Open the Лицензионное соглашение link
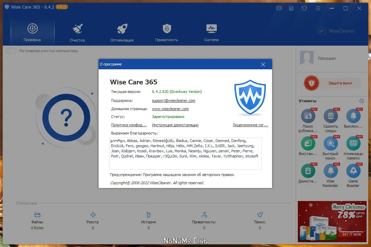The width and height of the screenshot is (371, 247). [250, 125]
